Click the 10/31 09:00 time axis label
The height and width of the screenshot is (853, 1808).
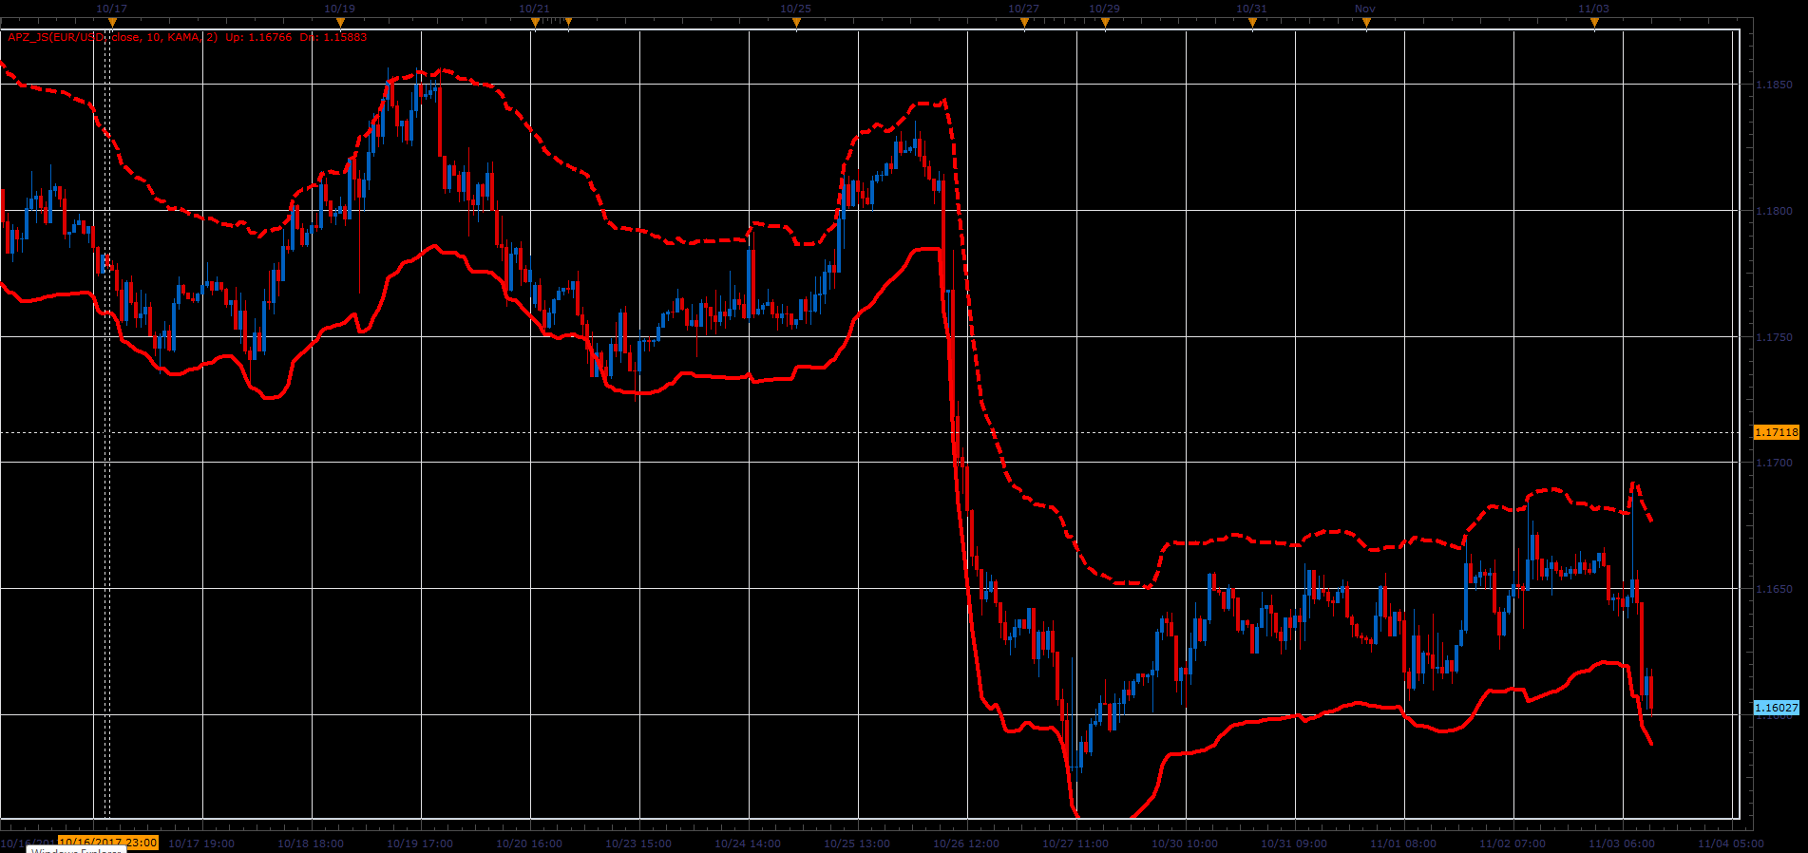coord(1294,844)
